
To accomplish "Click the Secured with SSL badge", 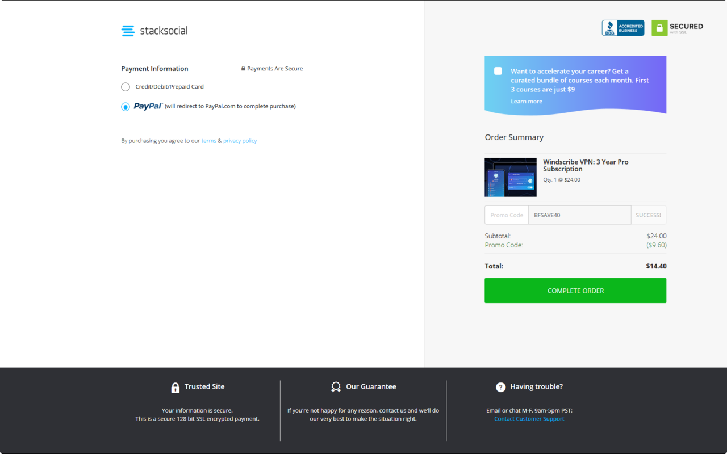I will pos(678,28).
